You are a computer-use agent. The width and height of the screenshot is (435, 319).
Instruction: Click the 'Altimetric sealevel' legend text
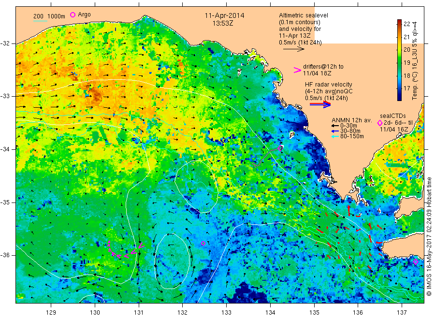point(304,15)
